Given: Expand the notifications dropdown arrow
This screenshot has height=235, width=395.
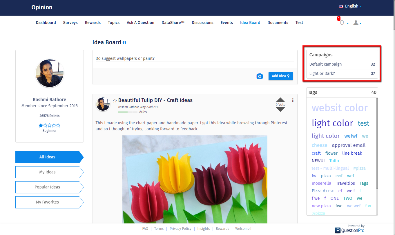Looking at the screenshot, I should 348,23.
